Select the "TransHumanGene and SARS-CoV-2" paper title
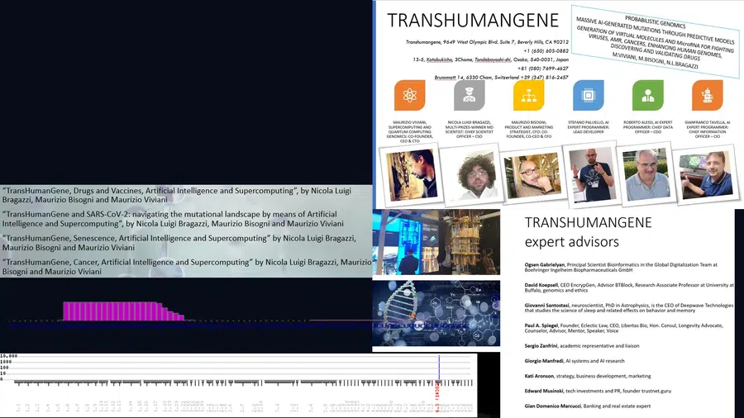Image resolution: width=744 pixels, height=418 pixels. click(173, 219)
